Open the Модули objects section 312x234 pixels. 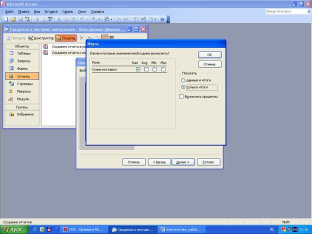pyautogui.click(x=22, y=99)
